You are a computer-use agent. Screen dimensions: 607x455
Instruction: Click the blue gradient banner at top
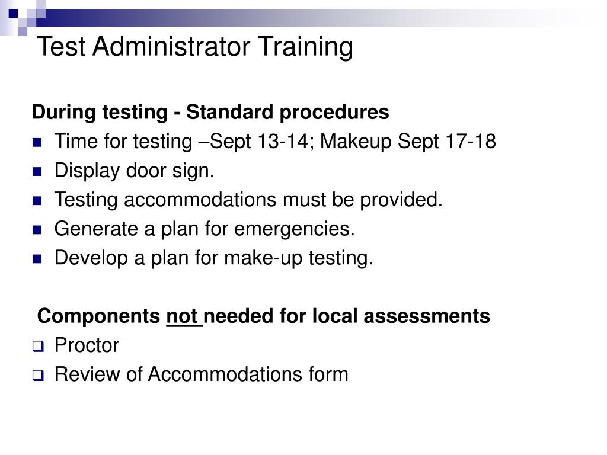[x=309, y=18]
